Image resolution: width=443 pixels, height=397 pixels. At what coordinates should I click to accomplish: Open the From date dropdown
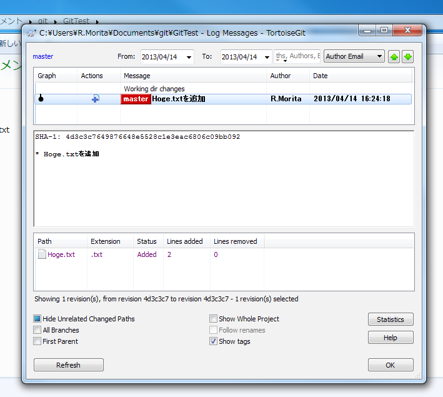click(x=189, y=57)
